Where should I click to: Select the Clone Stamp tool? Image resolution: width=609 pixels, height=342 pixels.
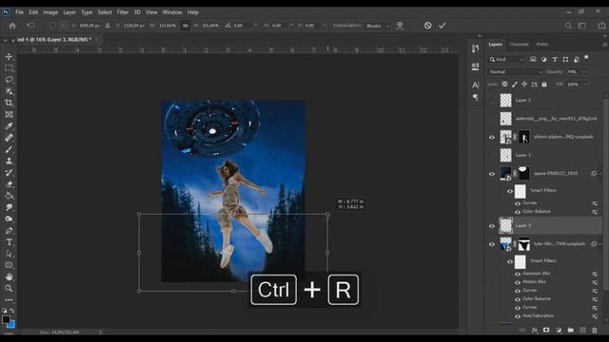coord(9,161)
